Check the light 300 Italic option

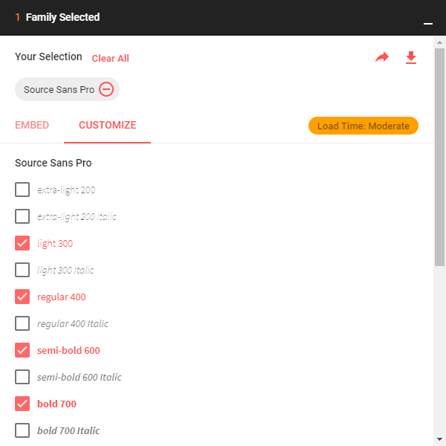tap(22, 270)
